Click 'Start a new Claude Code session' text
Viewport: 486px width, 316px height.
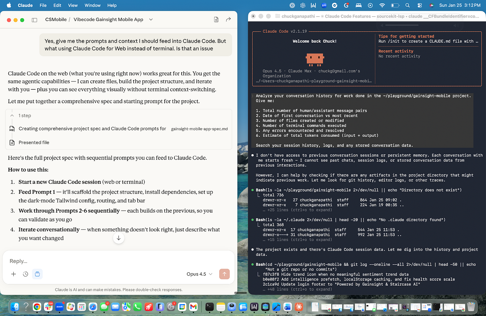click(x=60, y=182)
